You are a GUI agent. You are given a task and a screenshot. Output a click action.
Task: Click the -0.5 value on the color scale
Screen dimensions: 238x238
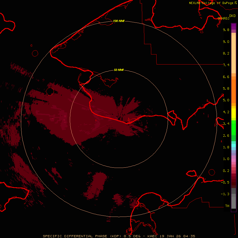pyautogui.click(x=225, y=182)
